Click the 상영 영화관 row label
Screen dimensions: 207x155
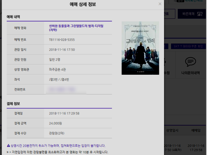(x=21, y=70)
